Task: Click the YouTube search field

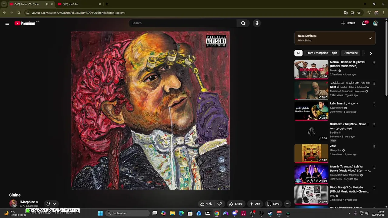Action: (183, 23)
